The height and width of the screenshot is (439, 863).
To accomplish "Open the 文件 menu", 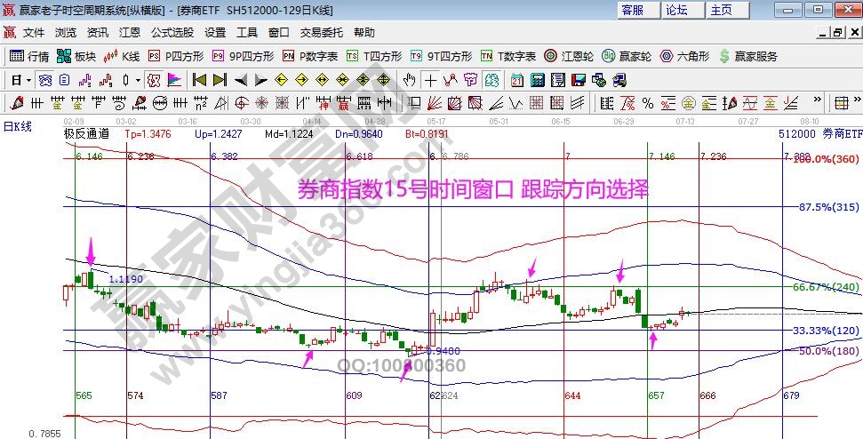I will [34, 33].
